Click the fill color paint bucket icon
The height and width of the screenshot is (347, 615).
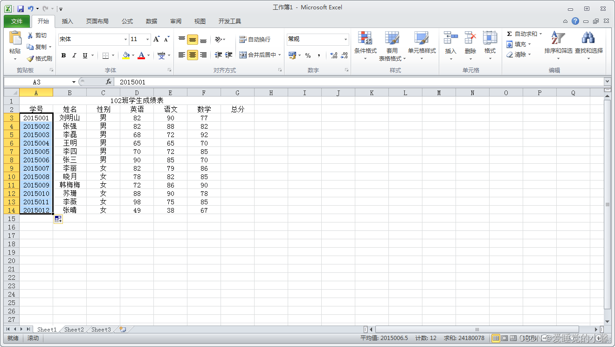point(125,56)
